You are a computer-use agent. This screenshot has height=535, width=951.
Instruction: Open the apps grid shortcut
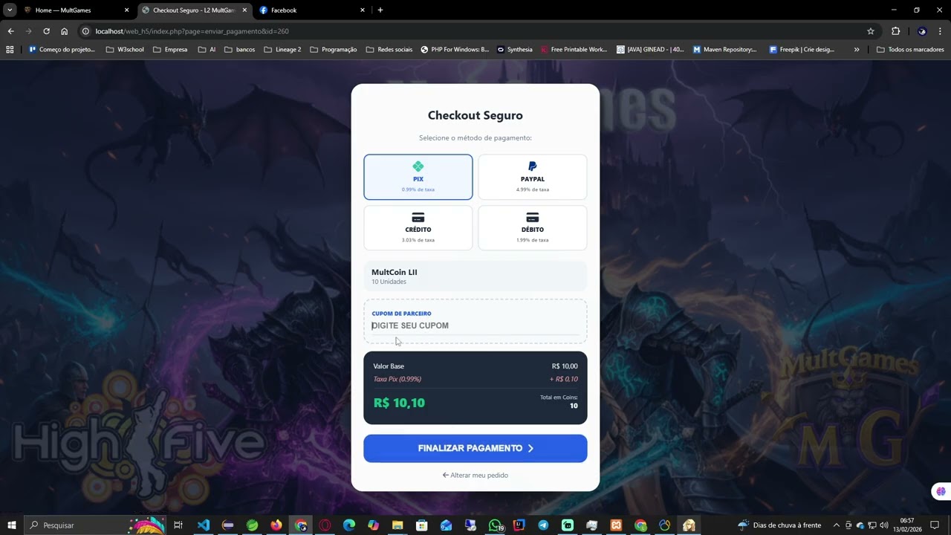(x=10, y=50)
